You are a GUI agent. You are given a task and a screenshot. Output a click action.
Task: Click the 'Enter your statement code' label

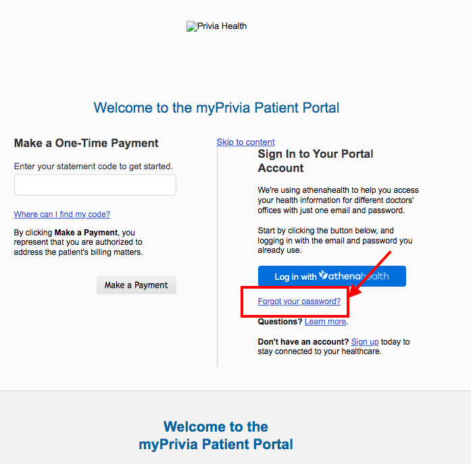tap(93, 167)
